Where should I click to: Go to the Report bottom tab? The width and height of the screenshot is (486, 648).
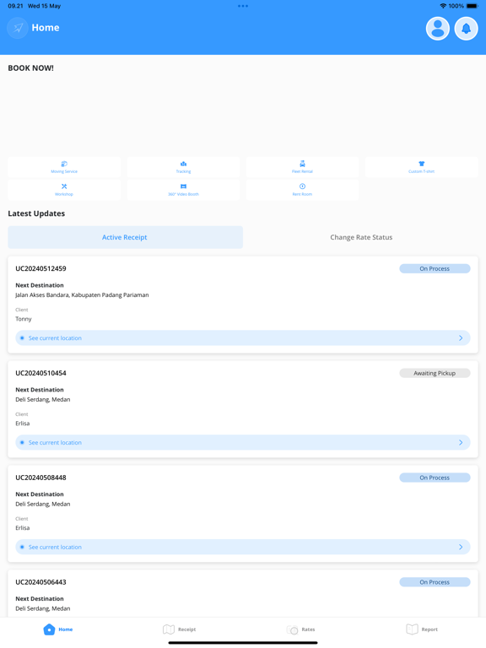[422, 629]
